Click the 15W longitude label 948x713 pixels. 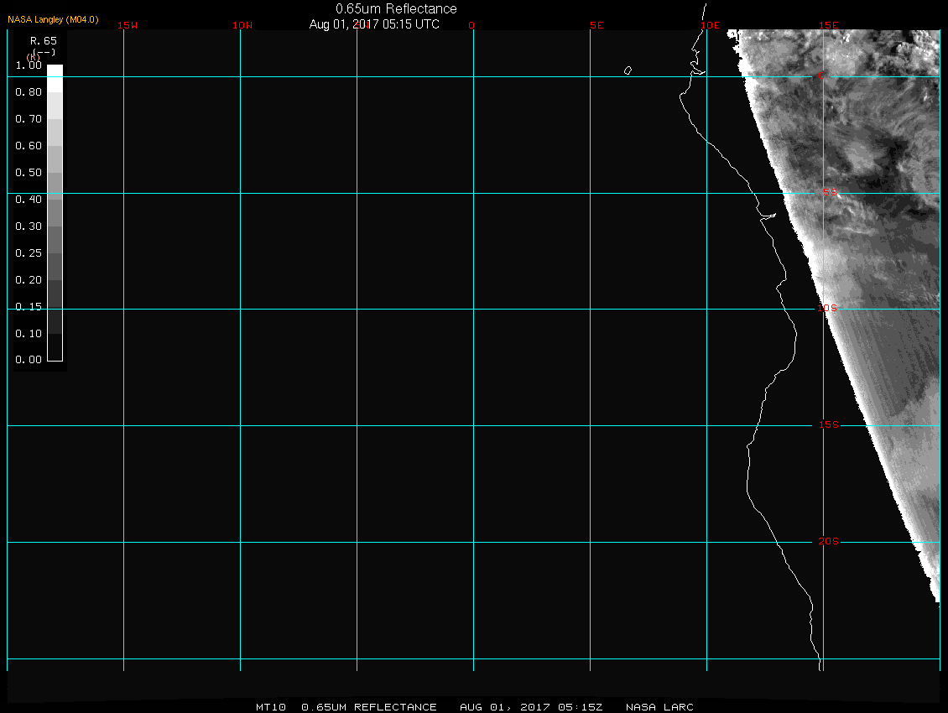pos(128,25)
